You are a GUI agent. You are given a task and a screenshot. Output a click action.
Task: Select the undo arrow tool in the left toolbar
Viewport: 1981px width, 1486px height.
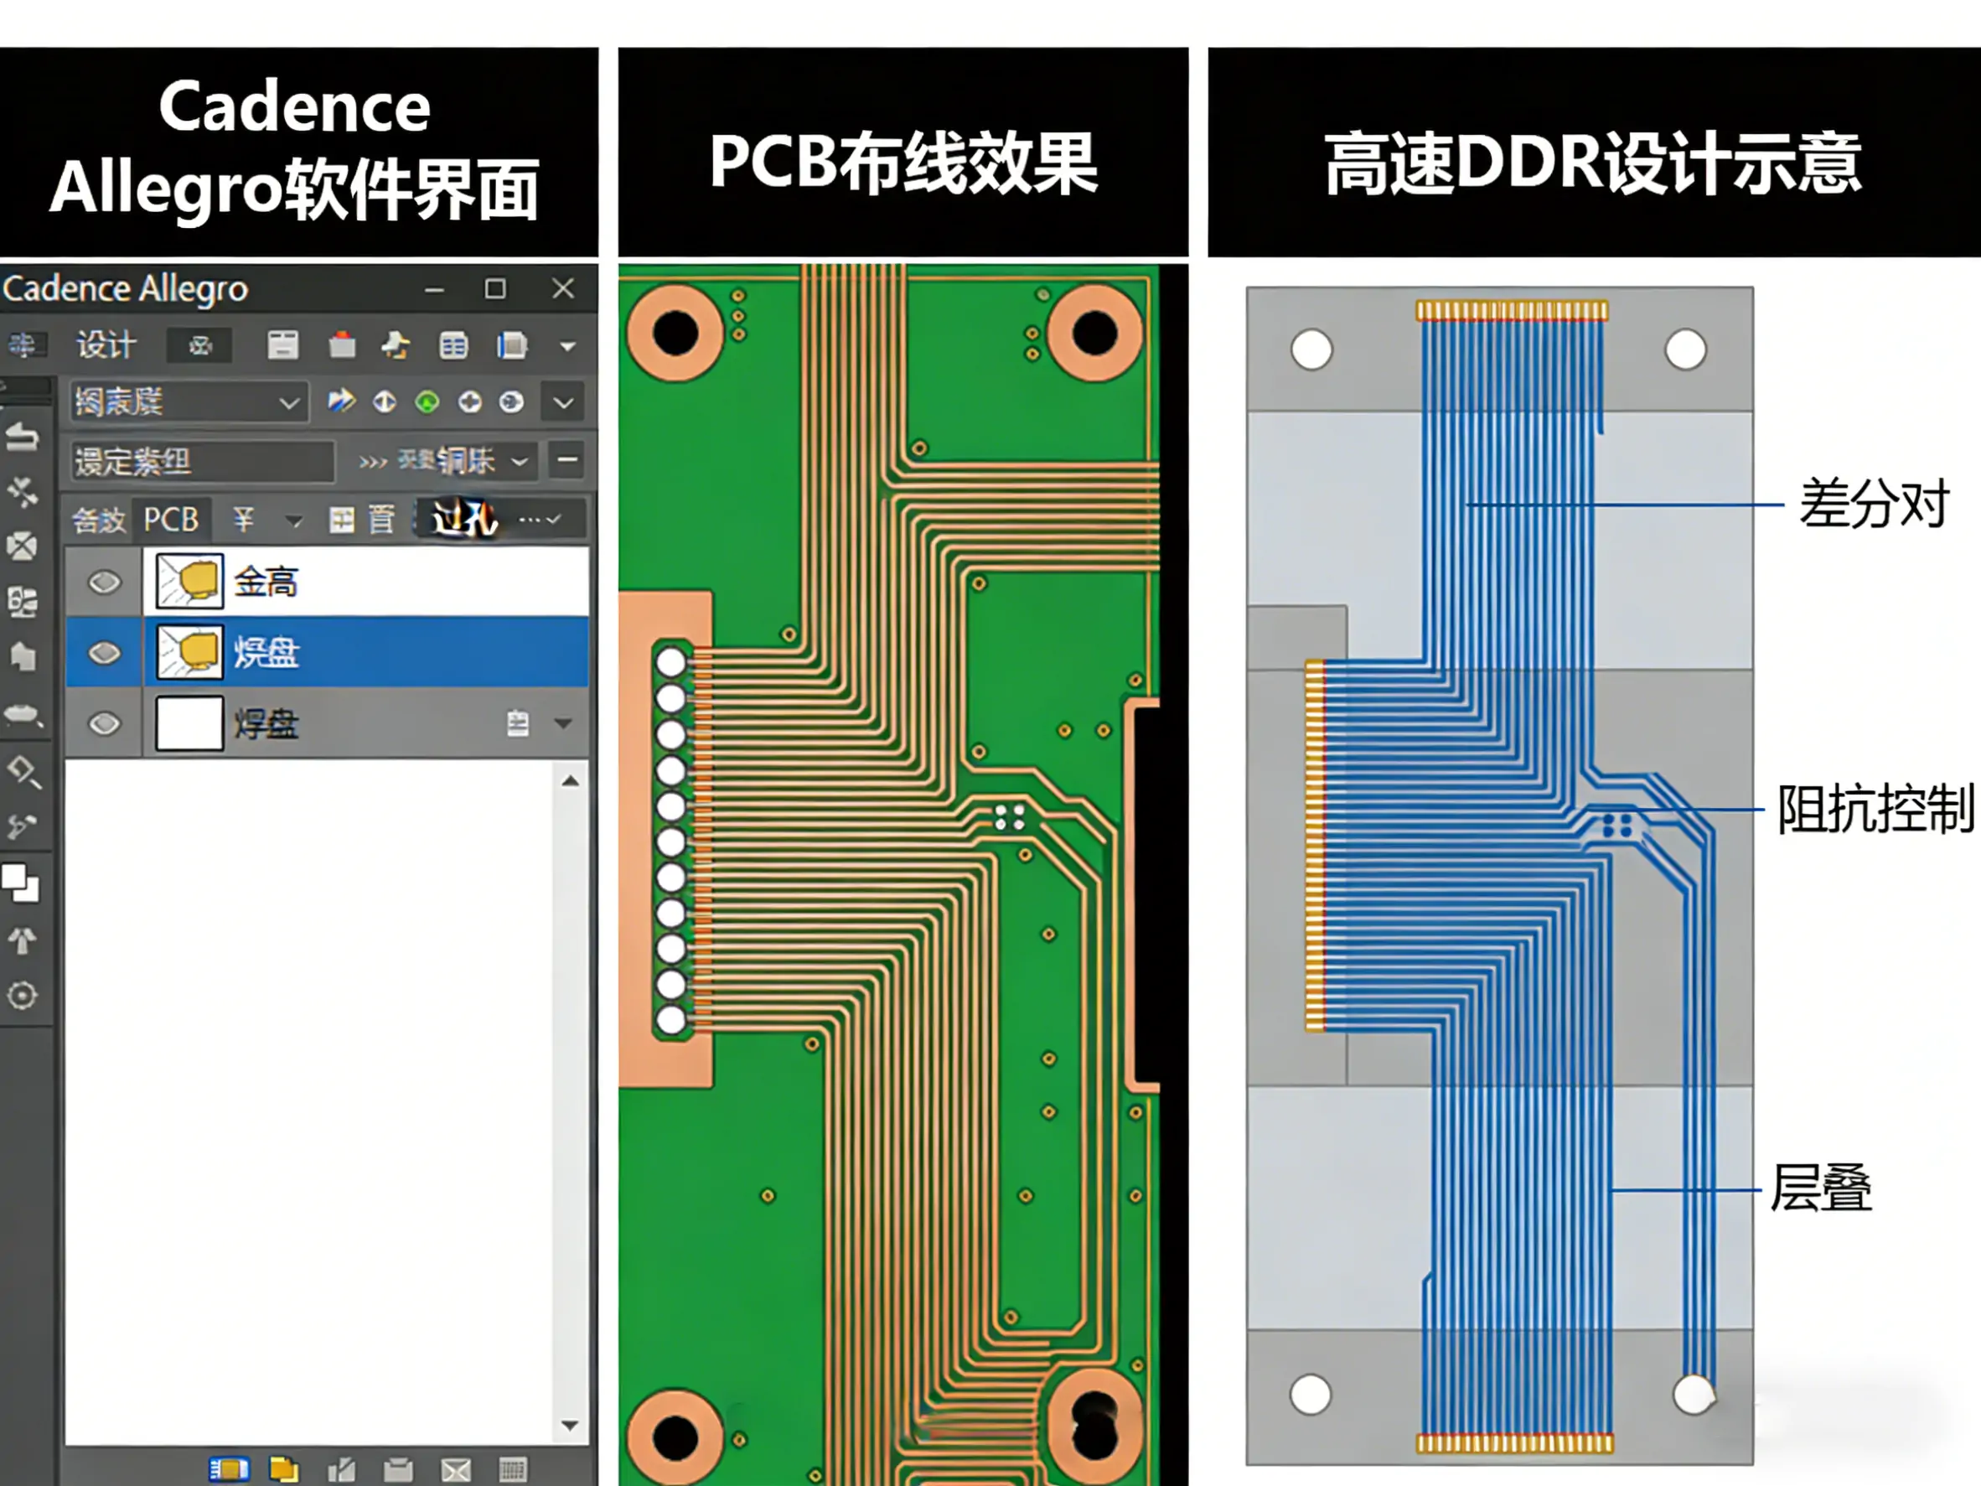pos(24,436)
